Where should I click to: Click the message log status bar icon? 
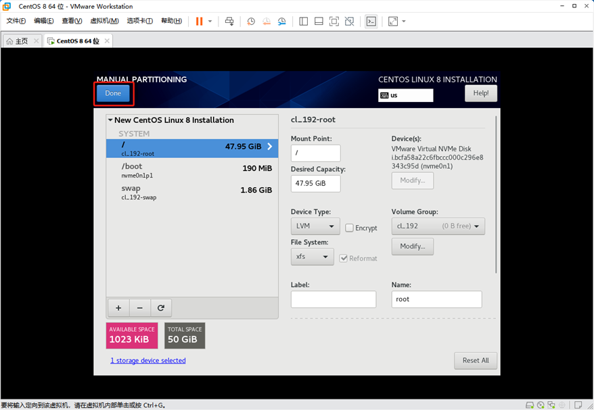coord(578,405)
